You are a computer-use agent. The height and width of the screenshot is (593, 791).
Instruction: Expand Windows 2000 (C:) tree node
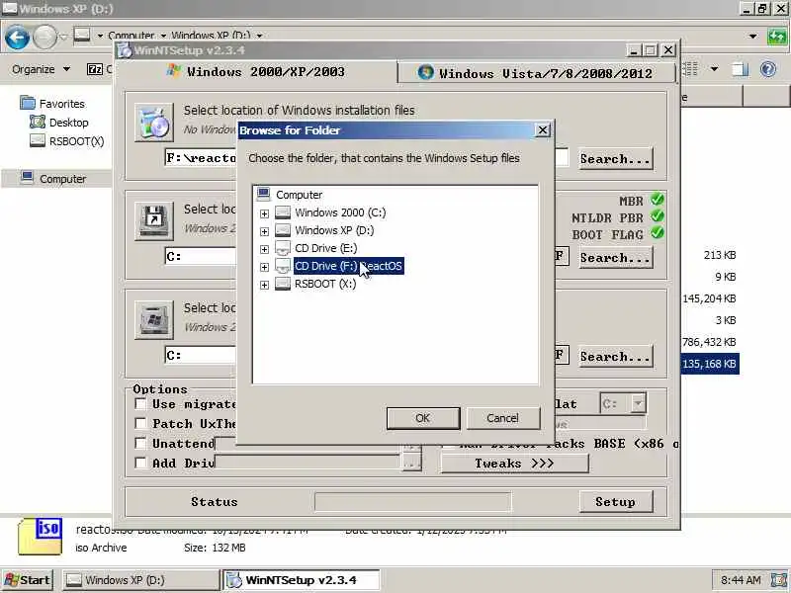click(x=264, y=213)
